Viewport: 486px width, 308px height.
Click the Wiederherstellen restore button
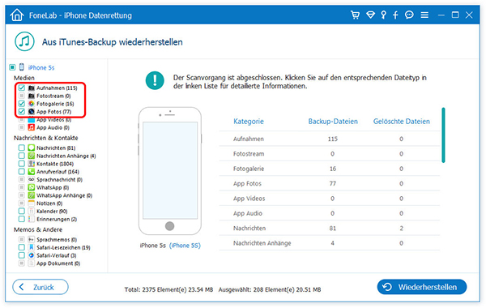point(422,287)
